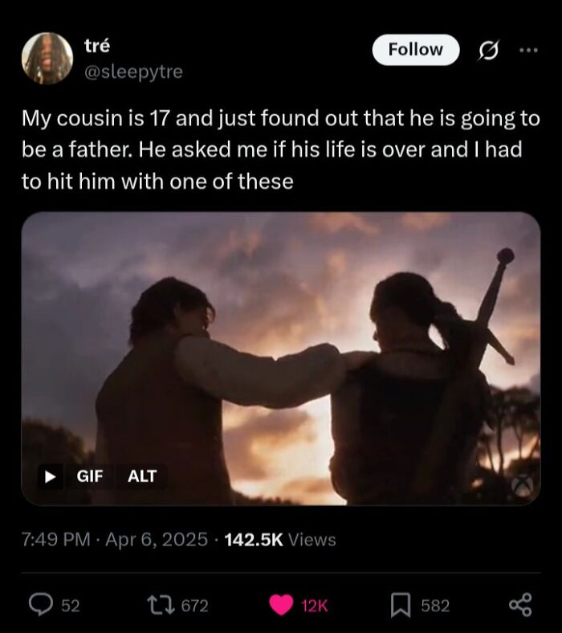Follow the @sleepytre account
The height and width of the screenshot is (633, 562).
[415, 50]
